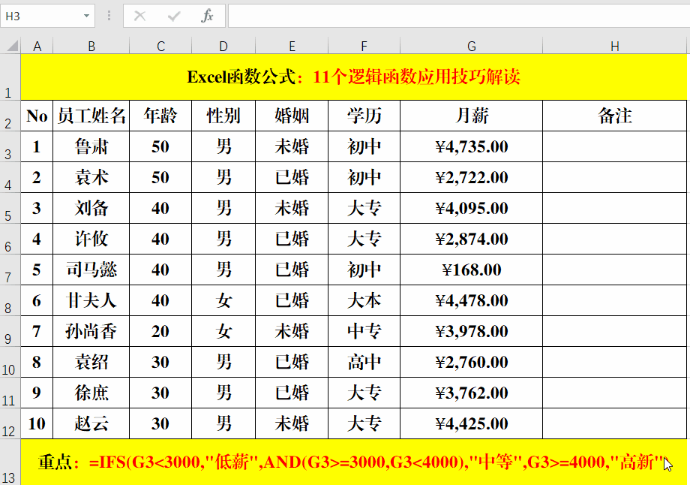Viewport: 690px width, 485px height.
Task: Click the 婚姻 header cell
Action: click(x=292, y=116)
